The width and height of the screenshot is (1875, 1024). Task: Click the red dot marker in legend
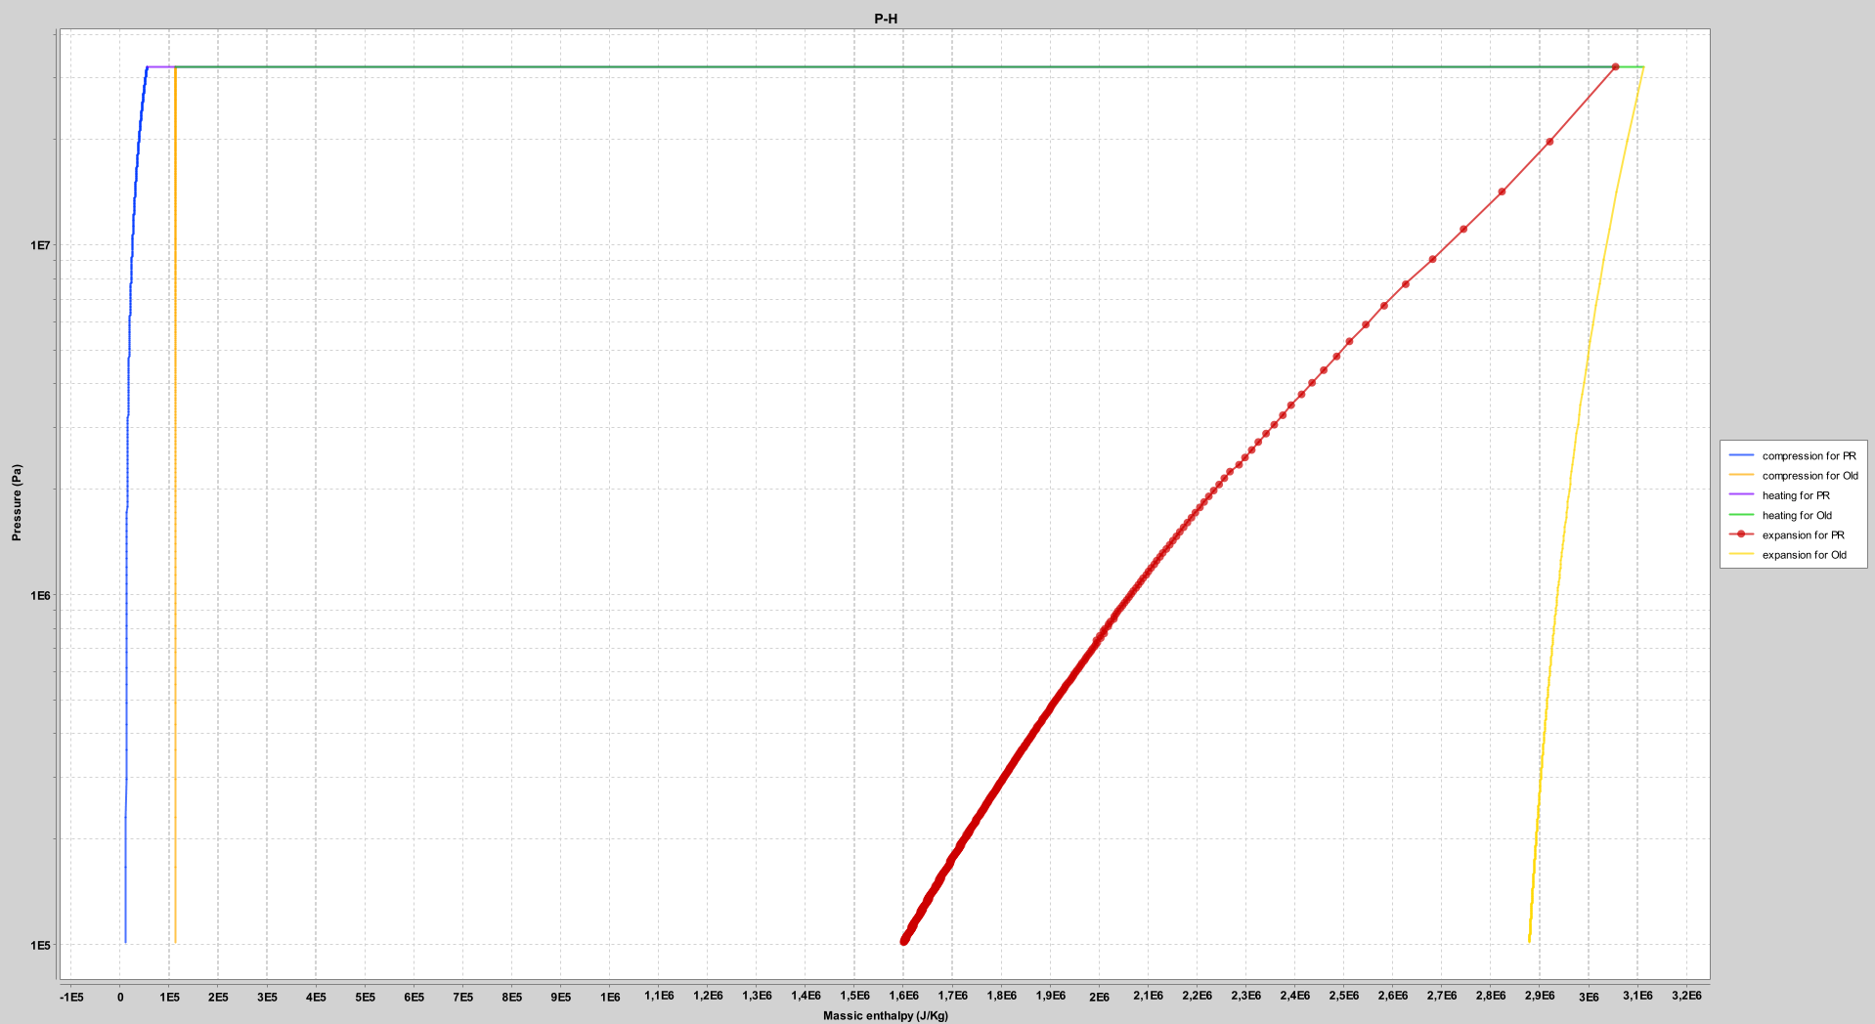1741,534
